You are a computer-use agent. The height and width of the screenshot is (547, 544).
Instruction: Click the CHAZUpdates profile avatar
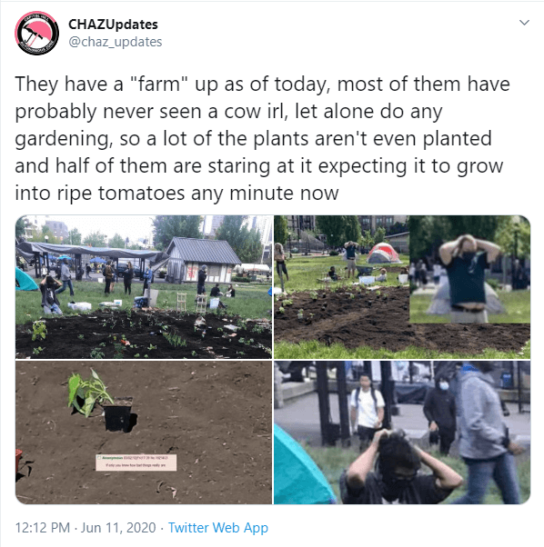36,33
